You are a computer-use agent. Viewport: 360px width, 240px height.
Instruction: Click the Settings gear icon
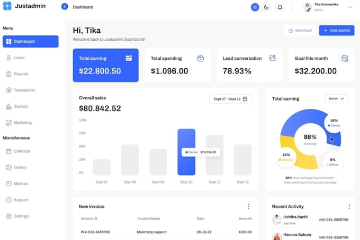(x=8, y=216)
